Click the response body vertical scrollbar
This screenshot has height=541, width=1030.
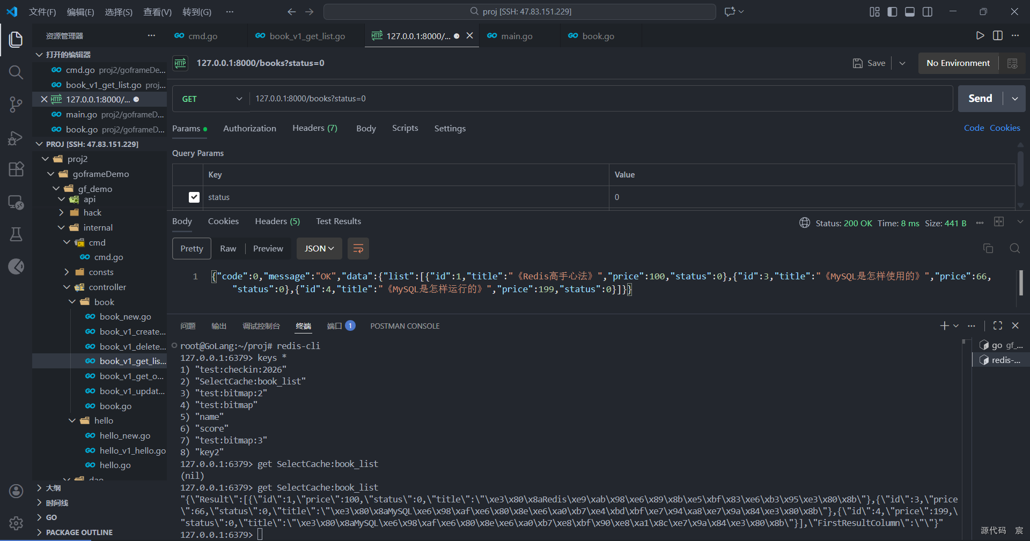click(x=1020, y=283)
